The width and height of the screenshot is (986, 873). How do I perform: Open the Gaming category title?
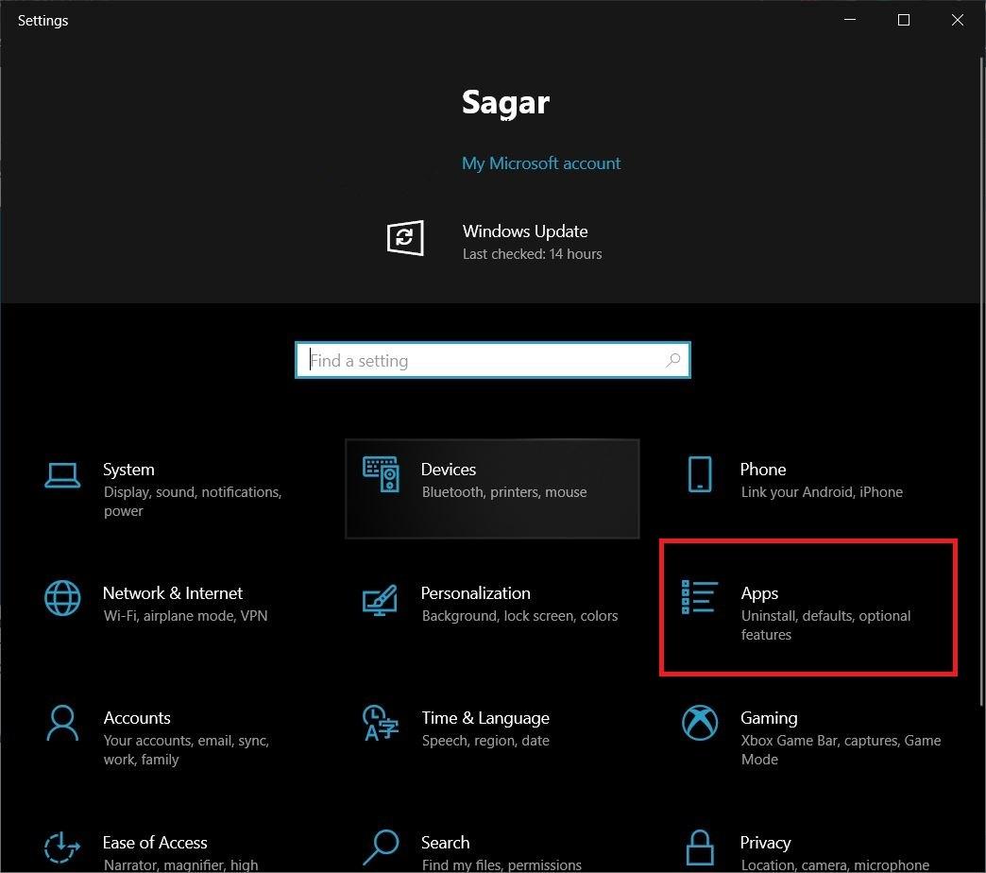[769, 718]
